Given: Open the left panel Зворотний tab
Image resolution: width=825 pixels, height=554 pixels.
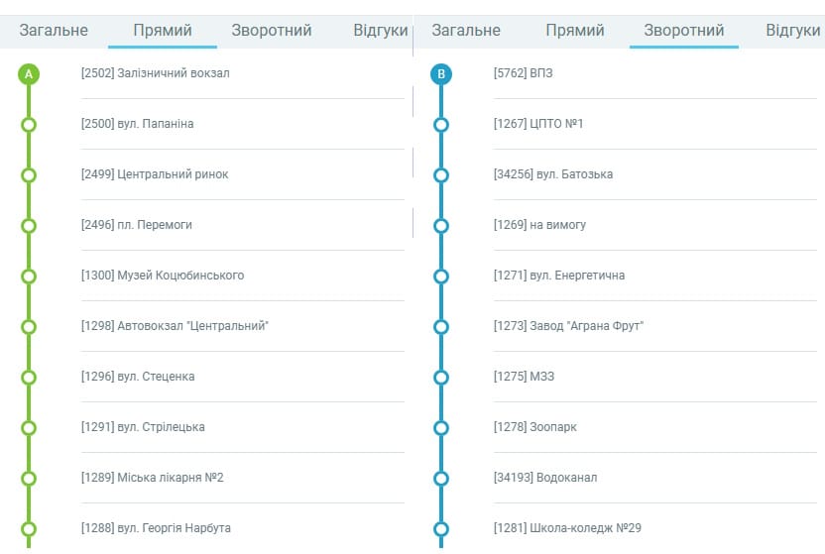Looking at the screenshot, I should tap(272, 31).
